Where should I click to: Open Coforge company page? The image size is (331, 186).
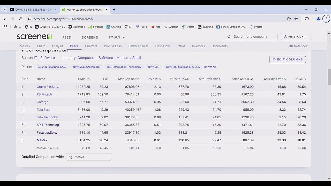pos(42,102)
